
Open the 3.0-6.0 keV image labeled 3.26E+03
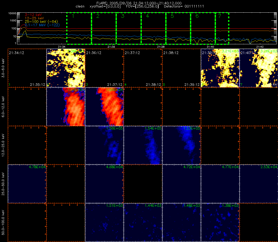click(259, 68)
